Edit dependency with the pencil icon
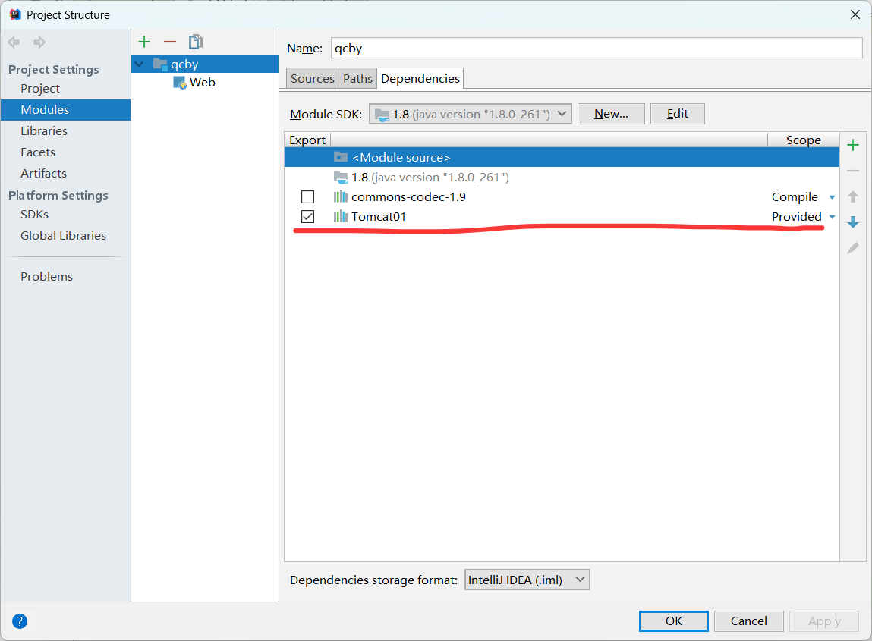872x641 pixels. point(852,248)
